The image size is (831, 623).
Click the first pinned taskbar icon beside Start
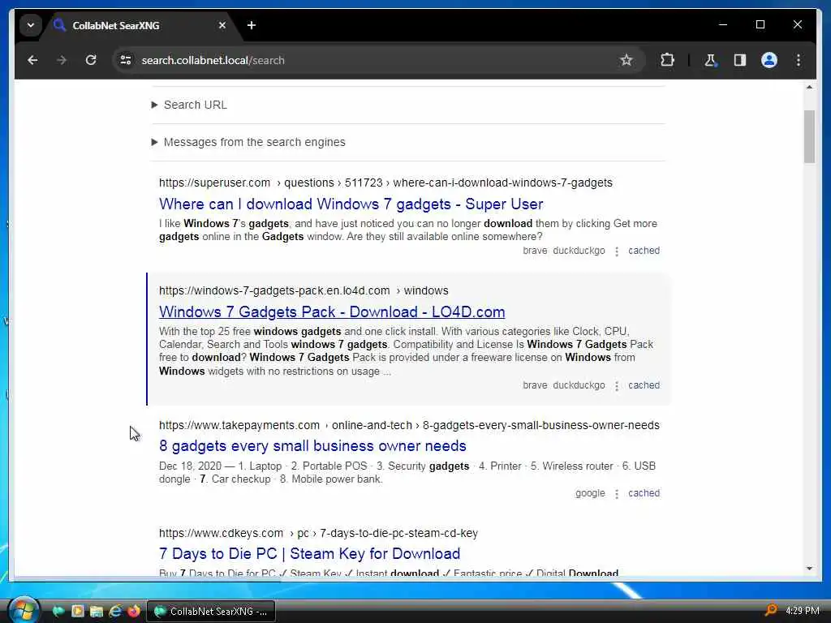(58, 612)
